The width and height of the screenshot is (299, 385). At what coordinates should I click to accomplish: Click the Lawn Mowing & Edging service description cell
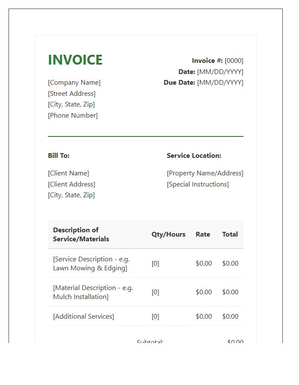point(91,264)
